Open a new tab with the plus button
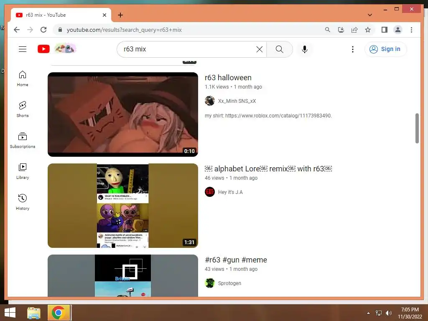 (120, 15)
